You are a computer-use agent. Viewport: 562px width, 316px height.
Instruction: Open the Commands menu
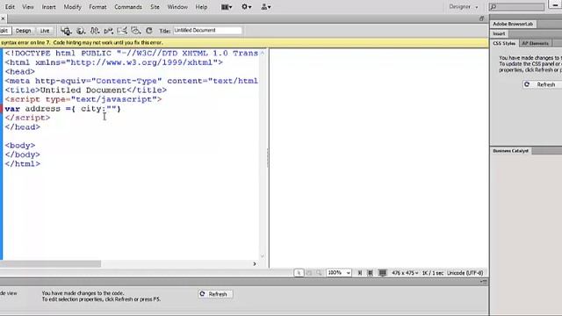(128, 7)
